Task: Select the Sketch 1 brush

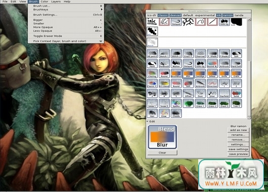Action: [164, 54]
